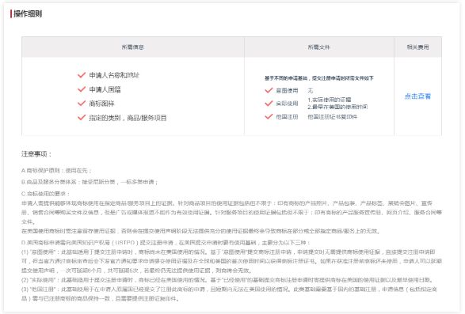The image size is (465, 314).
Task: Click the 意向使用 label in table
Action: tap(287, 90)
